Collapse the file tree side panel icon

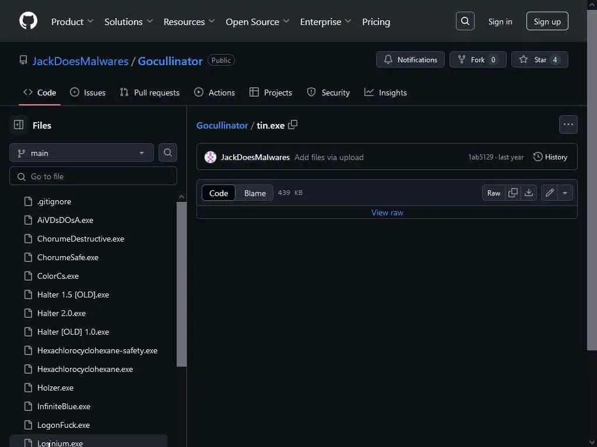[x=19, y=125]
